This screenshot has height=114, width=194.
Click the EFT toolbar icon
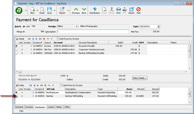pos(124,10)
